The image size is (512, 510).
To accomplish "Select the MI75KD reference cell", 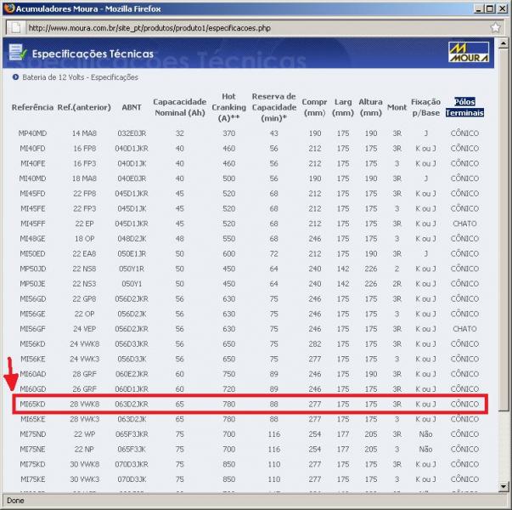I will pos(32,464).
